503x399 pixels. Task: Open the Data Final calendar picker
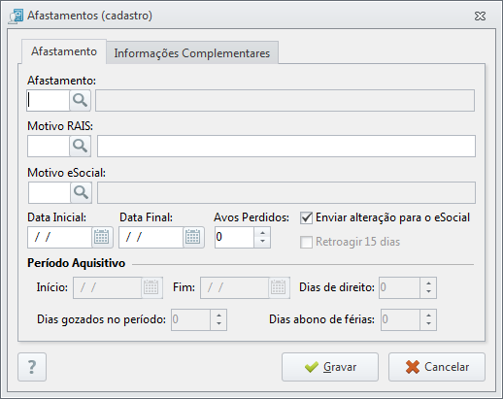point(193,237)
